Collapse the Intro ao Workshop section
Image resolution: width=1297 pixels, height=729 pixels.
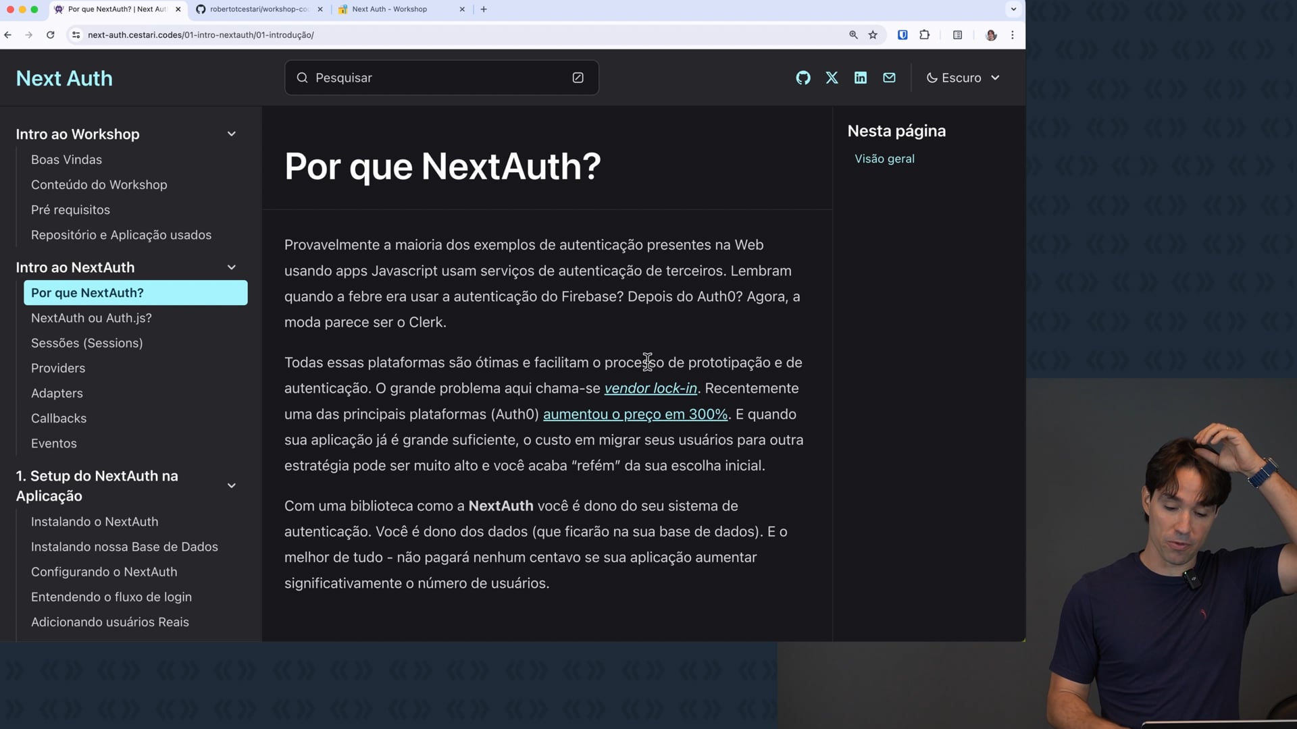[231, 134]
